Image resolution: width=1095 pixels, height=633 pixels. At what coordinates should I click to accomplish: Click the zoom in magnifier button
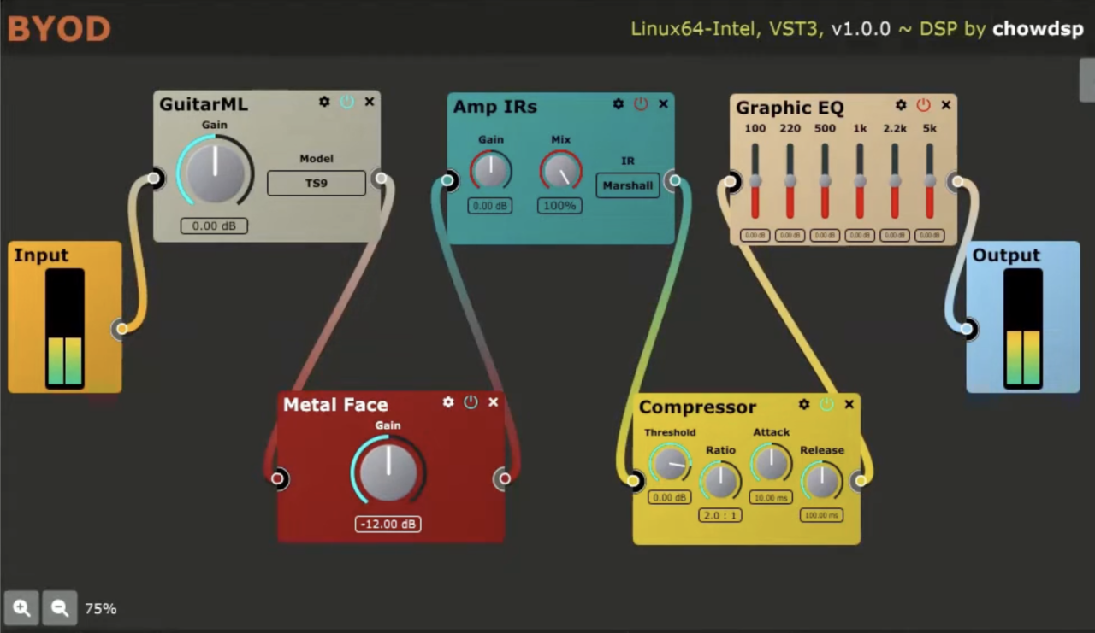[x=21, y=608]
